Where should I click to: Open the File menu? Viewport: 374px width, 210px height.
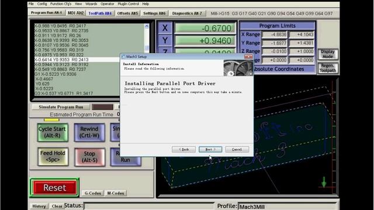pos(31,4)
